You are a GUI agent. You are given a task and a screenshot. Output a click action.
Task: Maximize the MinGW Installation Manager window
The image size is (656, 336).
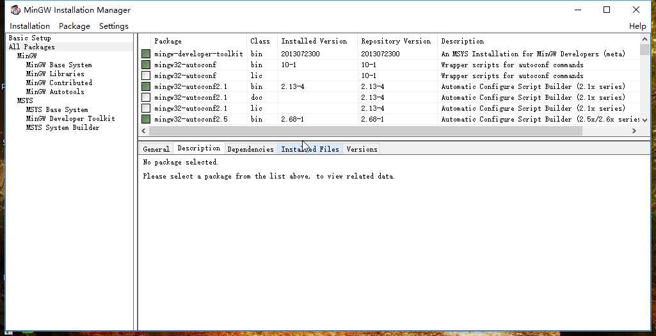pos(607,10)
